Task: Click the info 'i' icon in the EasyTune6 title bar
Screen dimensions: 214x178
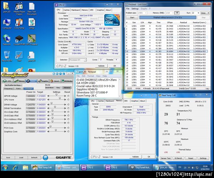Action: 63,74
